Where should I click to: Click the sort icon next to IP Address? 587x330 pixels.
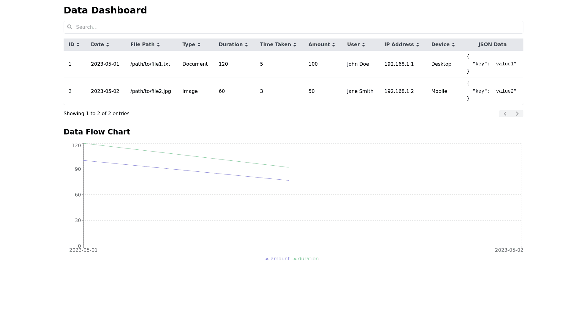tap(417, 44)
